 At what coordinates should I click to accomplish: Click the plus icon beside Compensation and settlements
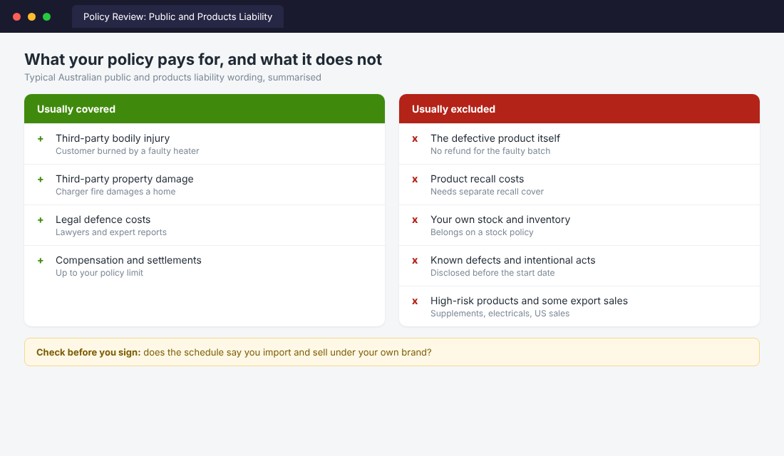tap(41, 261)
